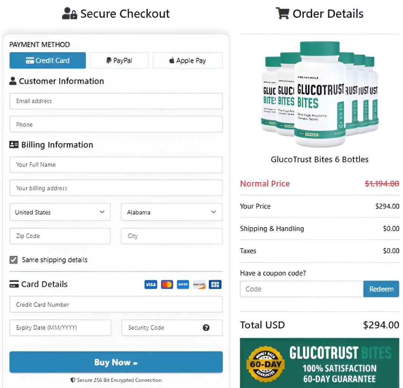The height and width of the screenshot is (388, 403).
Task: Uncheck the Same shipping details checkbox
Action: (x=13, y=260)
